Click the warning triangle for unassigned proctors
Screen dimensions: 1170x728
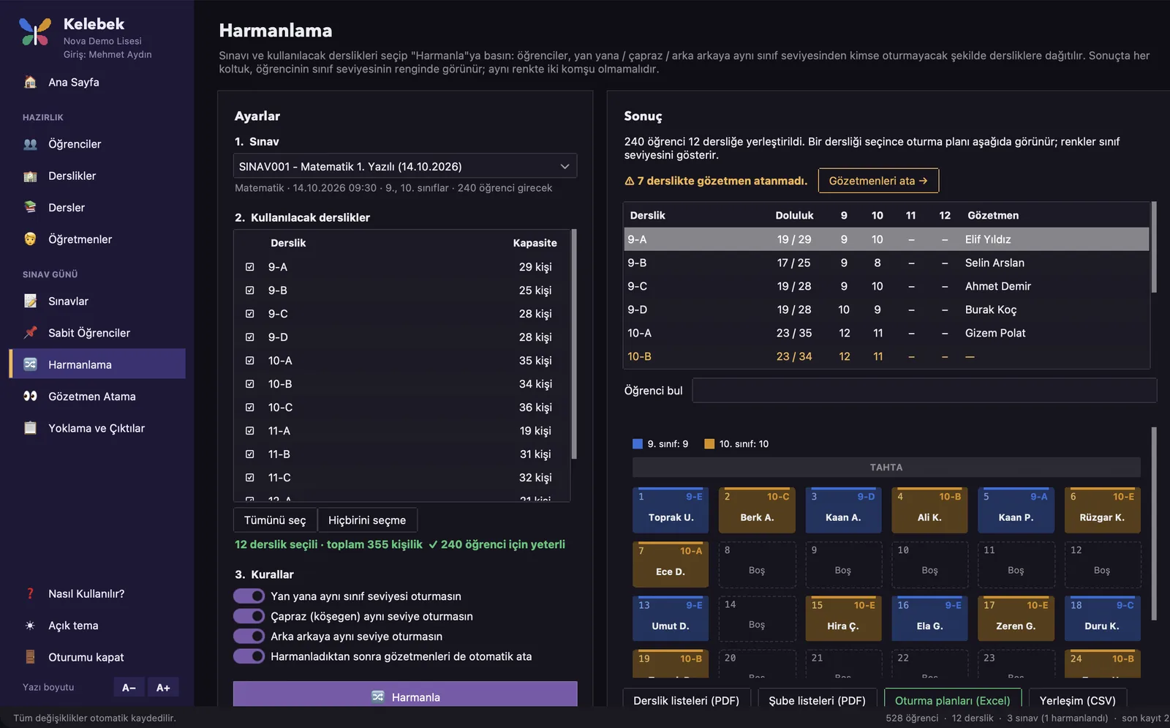(x=629, y=181)
